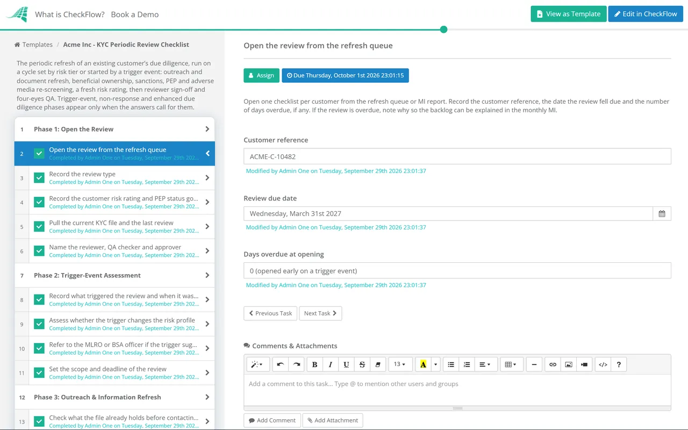
Task: Toggle bold formatting in comment editor
Action: (314, 364)
